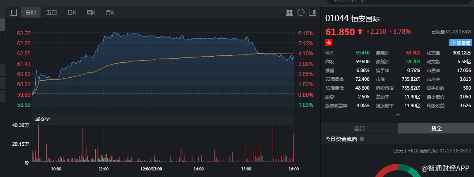Image resolution: width=474 pixels, height=177 pixels.
Task: Collapse the stock details with chevron
Action: point(398,115)
